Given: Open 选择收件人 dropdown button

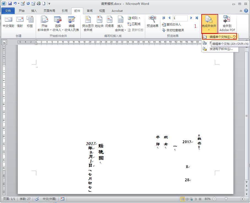Looking at the screenshot, I should (x=58, y=24).
